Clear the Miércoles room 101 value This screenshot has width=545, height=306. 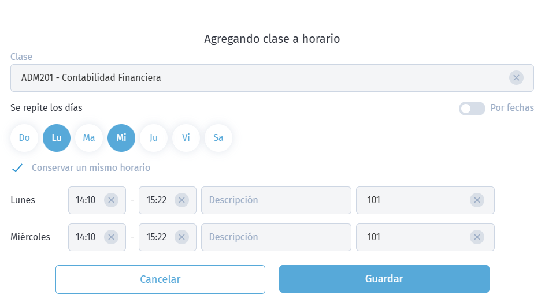(x=477, y=237)
